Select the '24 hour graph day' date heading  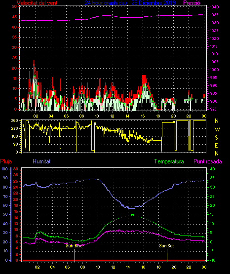(x=130, y=2)
